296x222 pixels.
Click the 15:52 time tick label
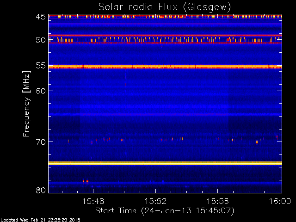pos(155,201)
